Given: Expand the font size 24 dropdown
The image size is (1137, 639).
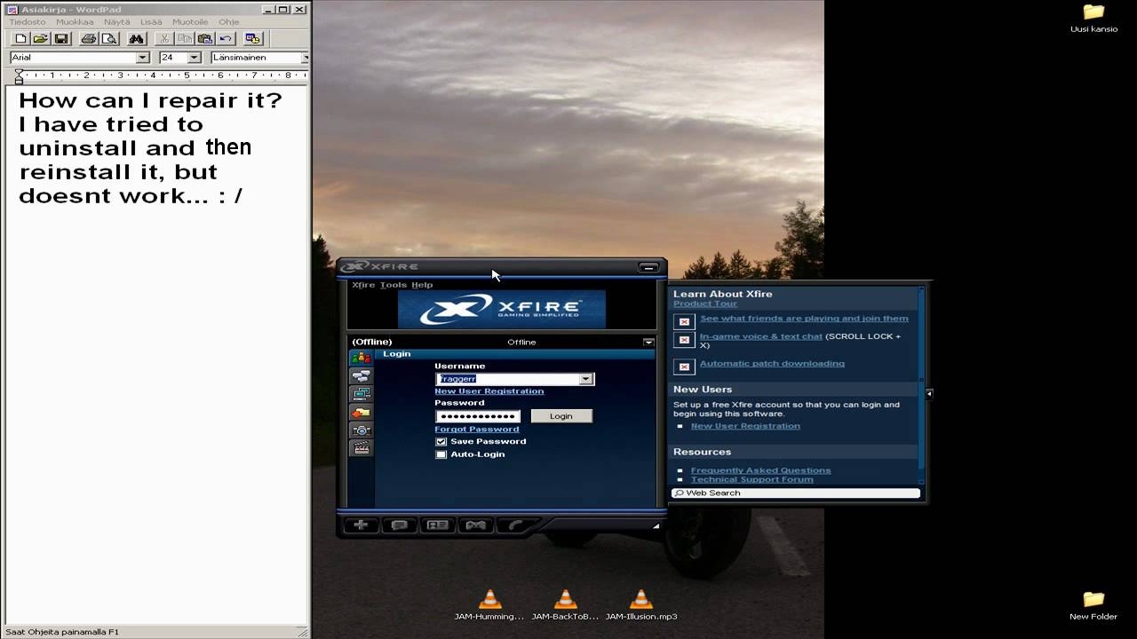Looking at the screenshot, I should 194,58.
